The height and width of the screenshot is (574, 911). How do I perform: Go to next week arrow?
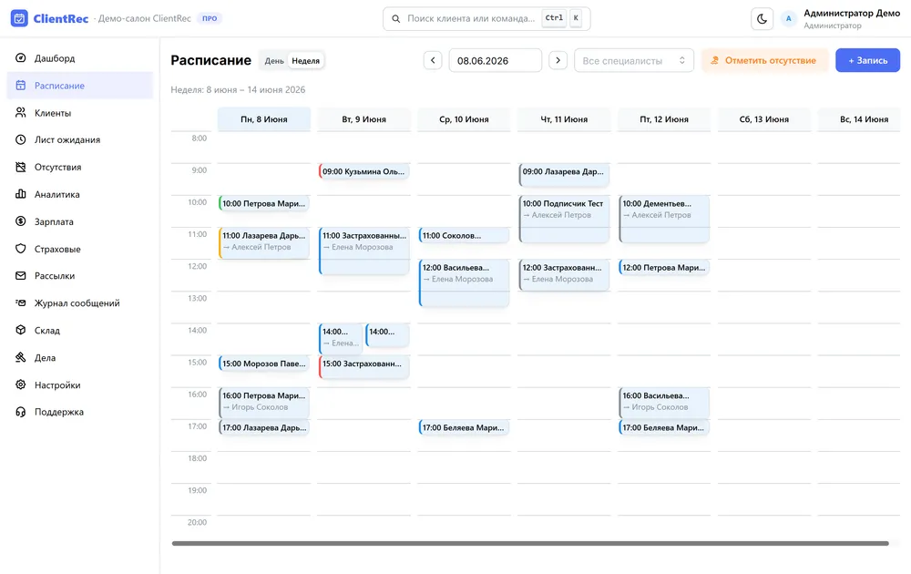558,60
